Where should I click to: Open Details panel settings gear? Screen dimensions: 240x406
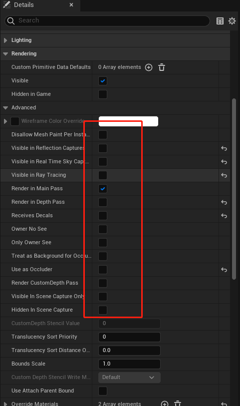(x=232, y=21)
